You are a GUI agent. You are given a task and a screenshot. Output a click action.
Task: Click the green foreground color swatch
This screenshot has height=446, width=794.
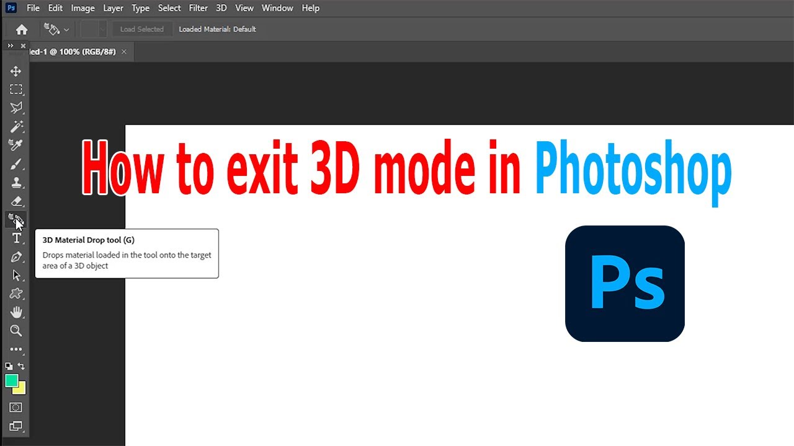tap(11, 381)
